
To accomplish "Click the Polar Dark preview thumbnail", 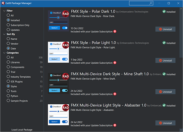I will tap(58, 21).
